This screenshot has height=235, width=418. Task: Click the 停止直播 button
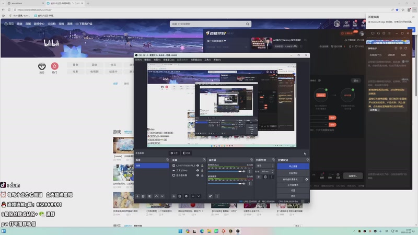(x=293, y=166)
